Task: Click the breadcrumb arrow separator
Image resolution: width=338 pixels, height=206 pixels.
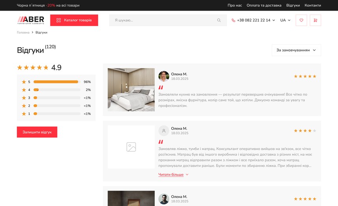Action: coord(33,33)
